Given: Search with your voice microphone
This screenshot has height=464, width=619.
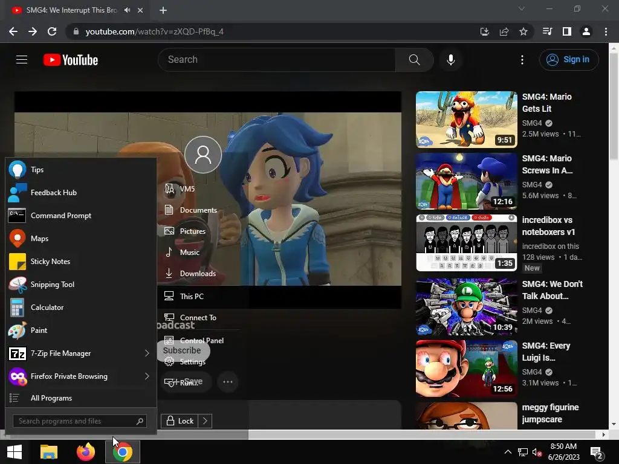Looking at the screenshot, I should click(450, 60).
